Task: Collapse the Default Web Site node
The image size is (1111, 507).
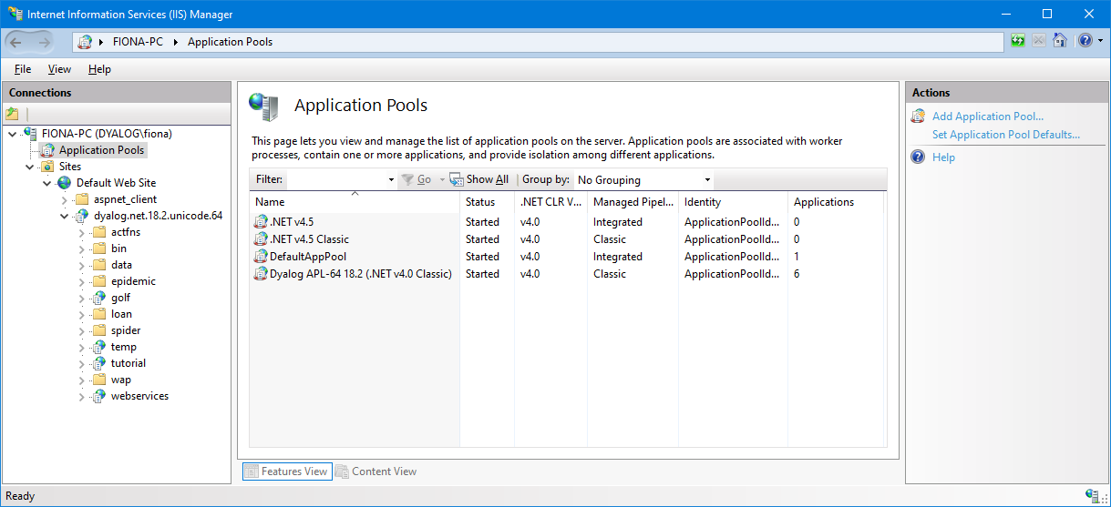Action: click(47, 183)
